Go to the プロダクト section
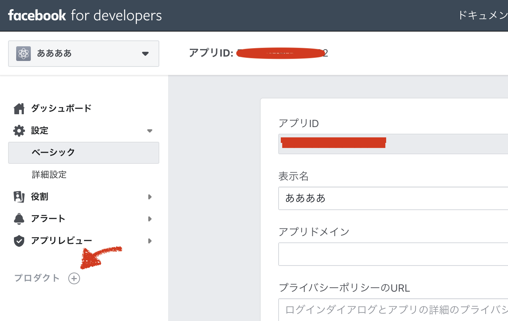Viewport: 508px width, 321px height. tap(36, 278)
